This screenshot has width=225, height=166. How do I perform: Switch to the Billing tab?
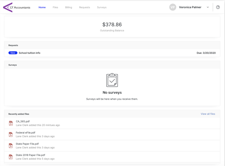point(69,7)
